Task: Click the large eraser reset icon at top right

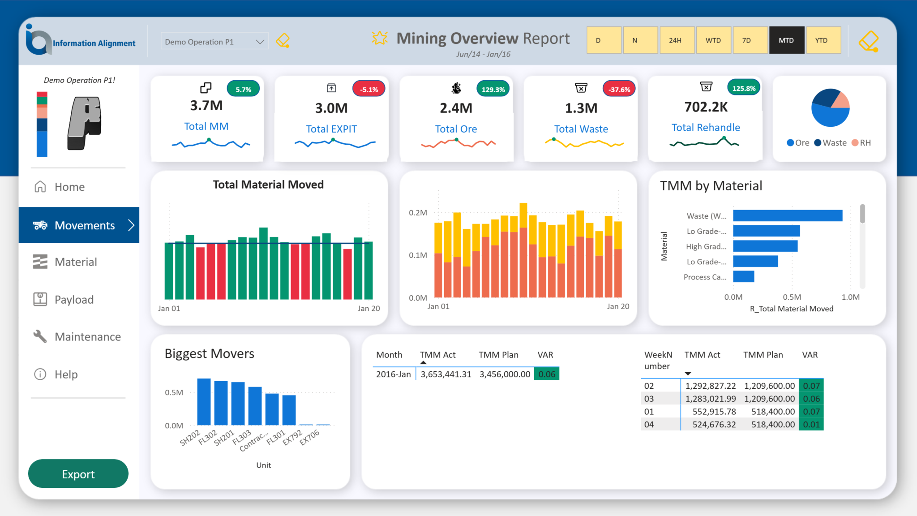Action: tap(869, 41)
